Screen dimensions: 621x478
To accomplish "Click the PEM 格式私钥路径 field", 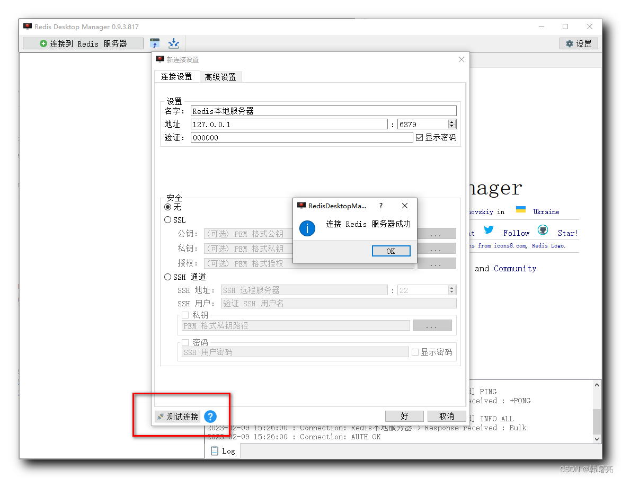I will 296,325.
